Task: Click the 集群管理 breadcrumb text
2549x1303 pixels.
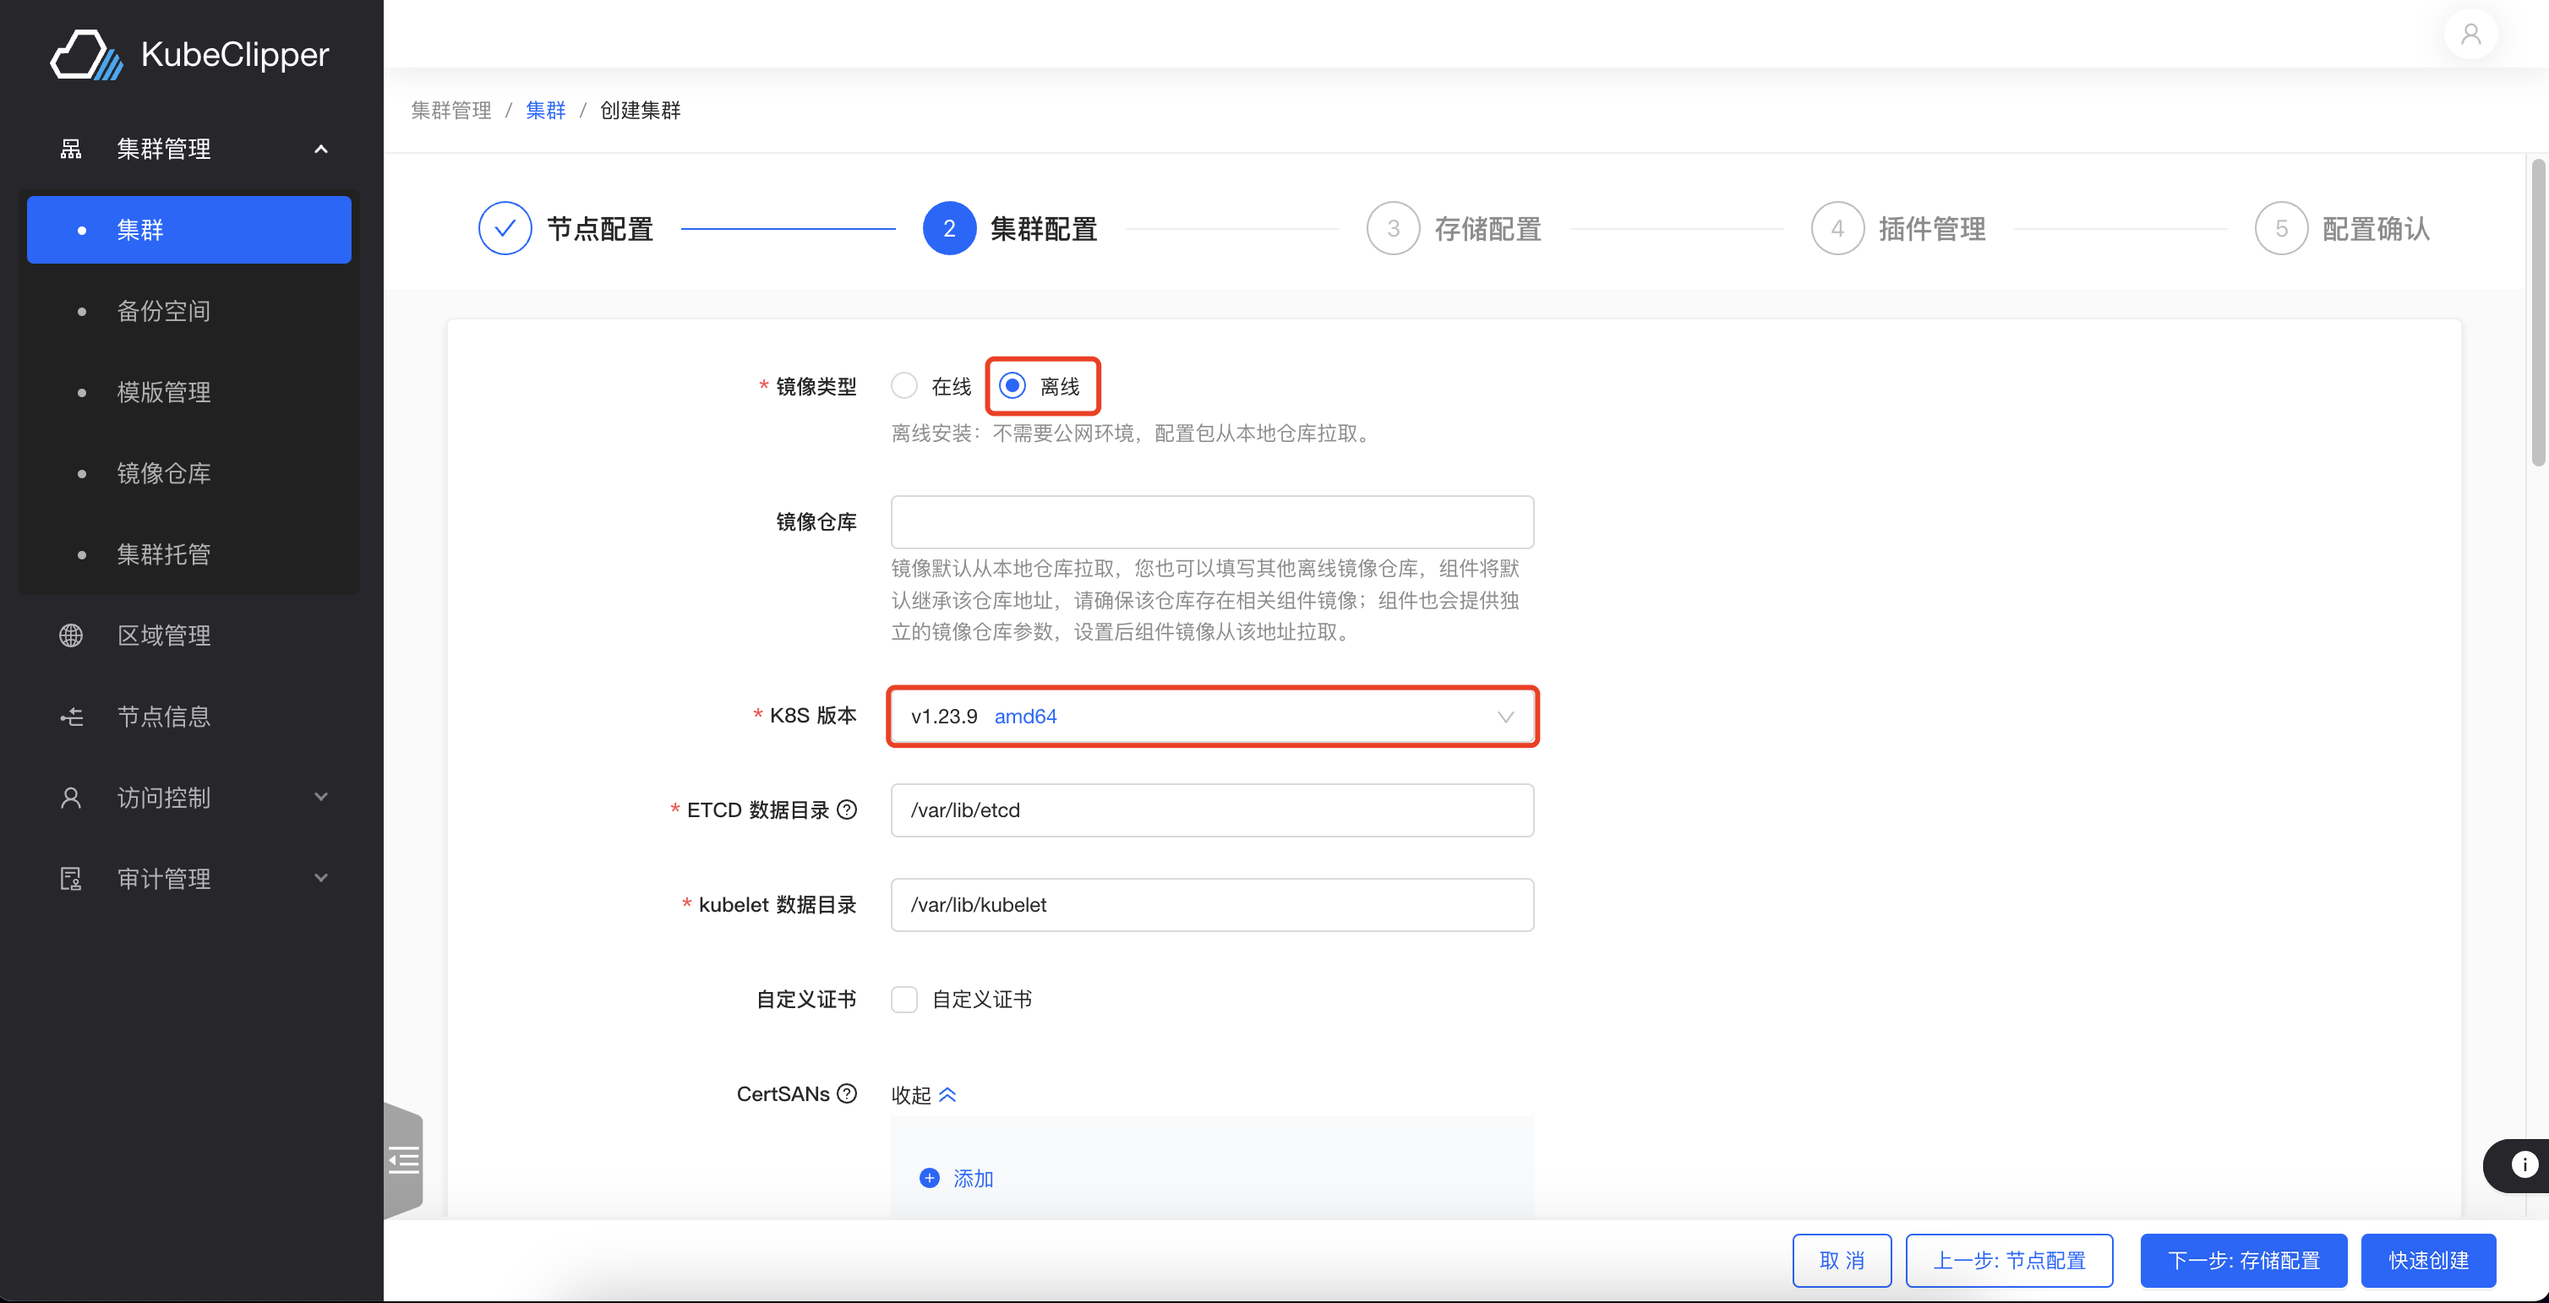Action: click(451, 110)
